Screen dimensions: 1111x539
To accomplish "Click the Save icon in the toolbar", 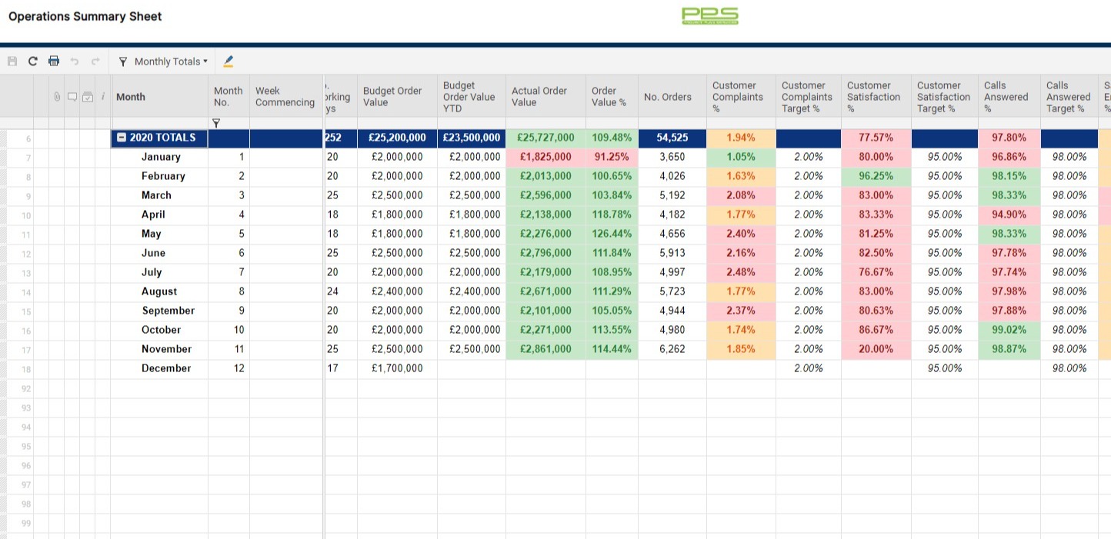I will click(x=12, y=62).
